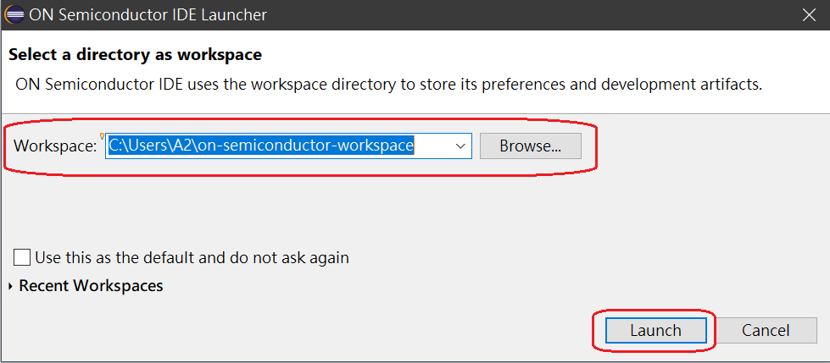830x363 pixels.
Task: Click the Eclipse icon in the title bar
Action: pos(14,15)
